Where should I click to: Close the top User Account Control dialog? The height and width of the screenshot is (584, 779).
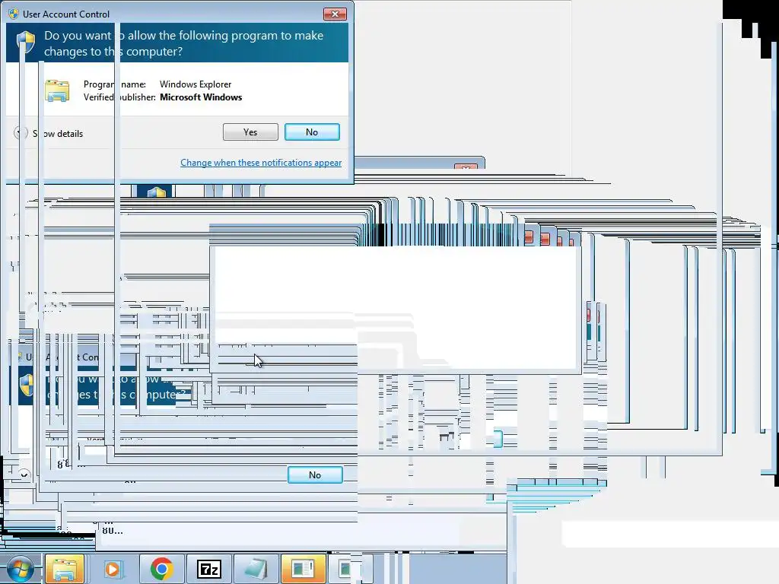pyautogui.click(x=335, y=14)
